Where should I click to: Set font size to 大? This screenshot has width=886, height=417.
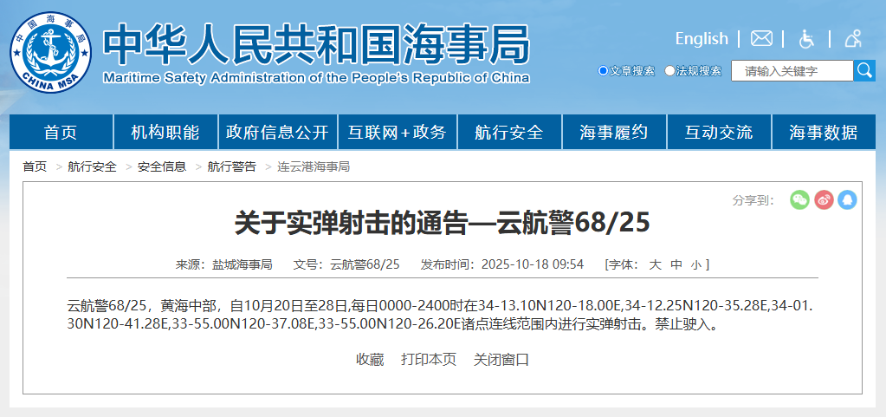tap(655, 264)
